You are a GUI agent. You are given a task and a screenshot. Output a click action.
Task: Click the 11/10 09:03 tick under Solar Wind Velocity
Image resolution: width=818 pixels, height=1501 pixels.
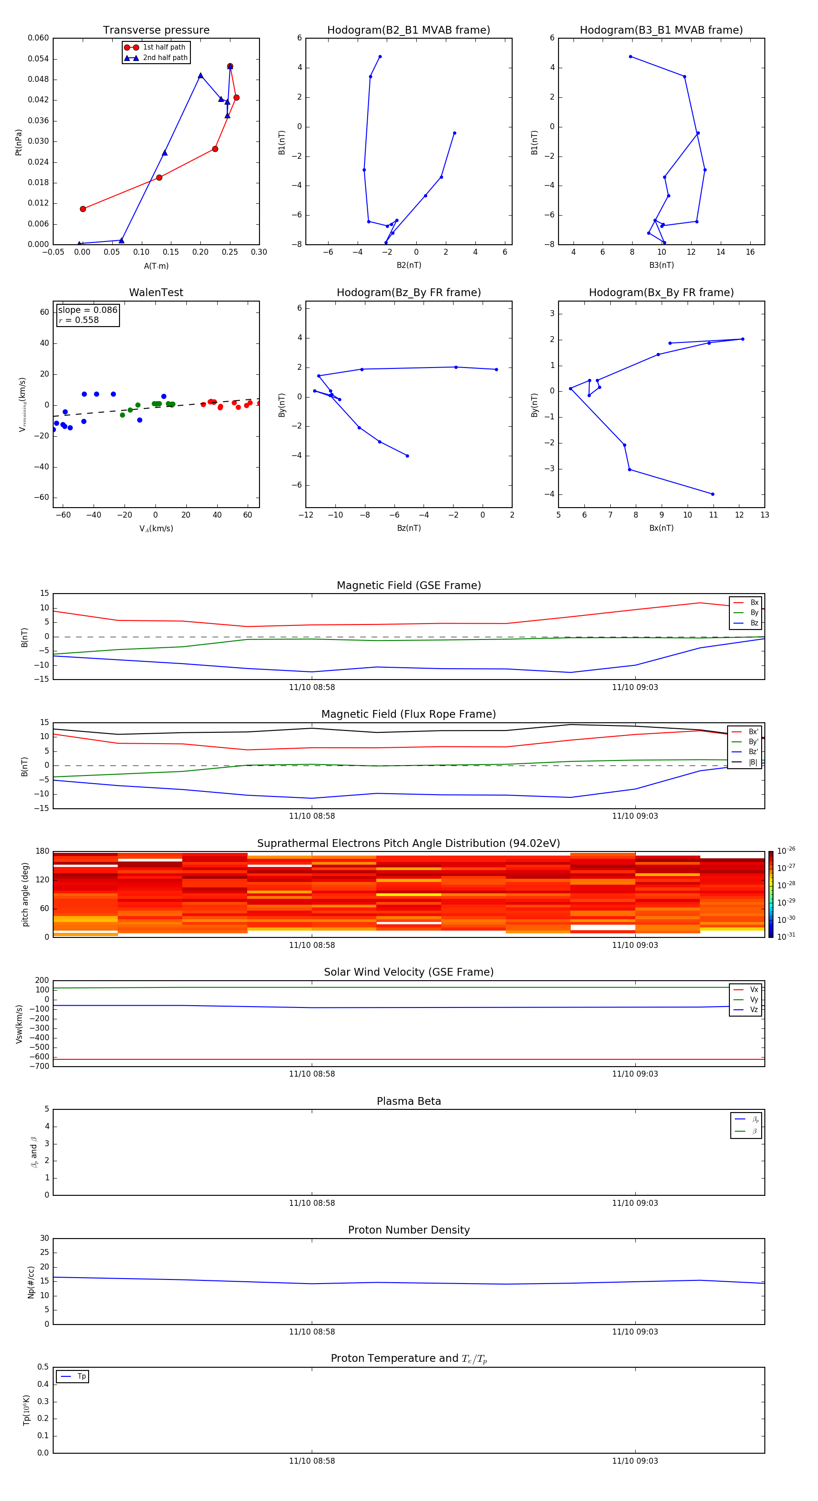pyautogui.click(x=635, y=1074)
